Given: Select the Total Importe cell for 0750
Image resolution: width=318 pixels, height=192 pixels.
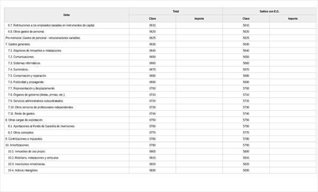Looking at the screenshot, I should coord(199,120).
